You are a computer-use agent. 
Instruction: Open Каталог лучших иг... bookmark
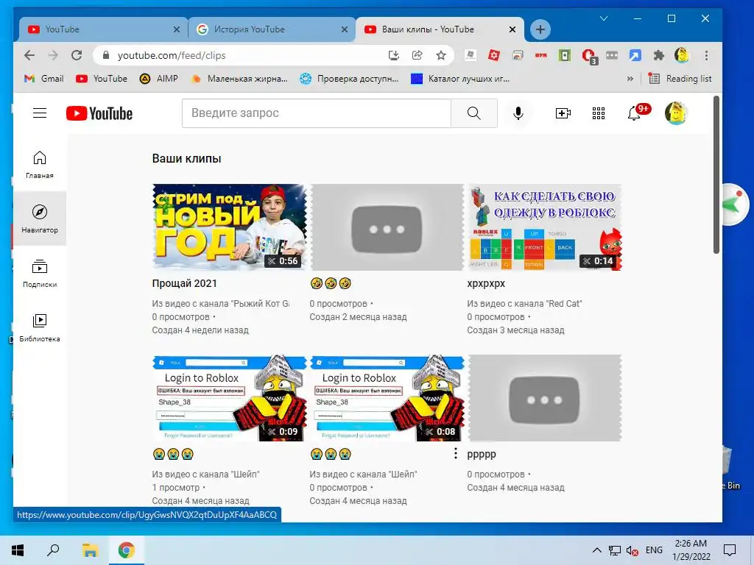click(460, 78)
